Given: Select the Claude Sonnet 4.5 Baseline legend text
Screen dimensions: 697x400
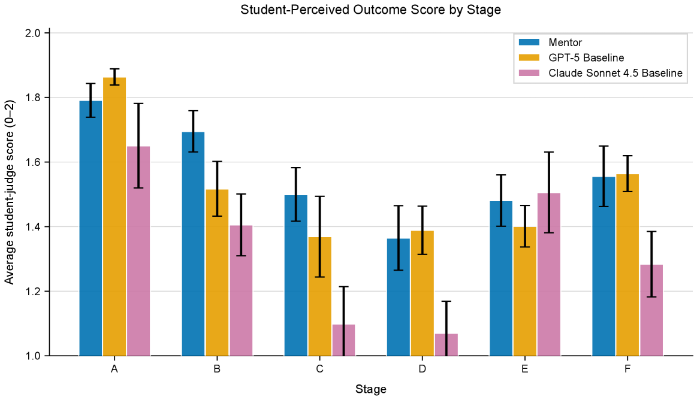Looking at the screenshot, I should tap(615, 74).
